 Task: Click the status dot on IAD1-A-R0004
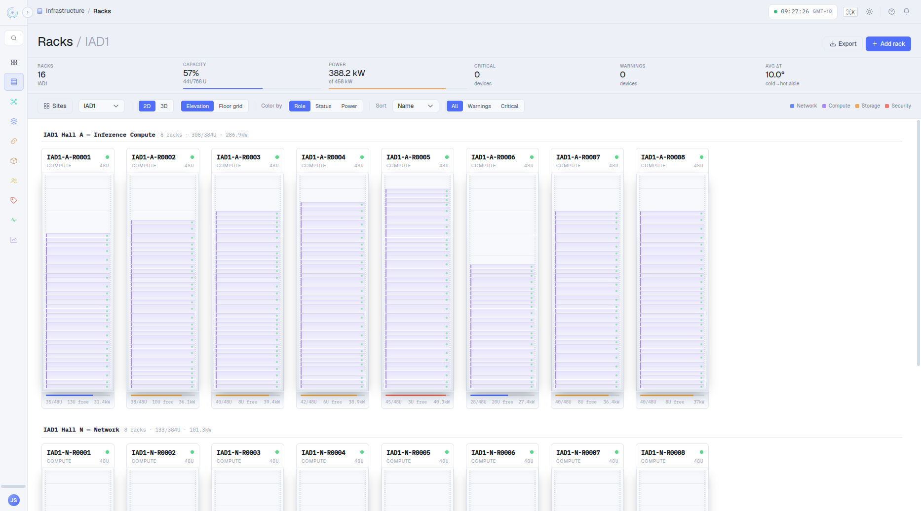pos(362,157)
